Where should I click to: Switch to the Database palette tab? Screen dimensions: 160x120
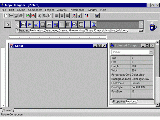pyautogui.click(x=51, y=30)
